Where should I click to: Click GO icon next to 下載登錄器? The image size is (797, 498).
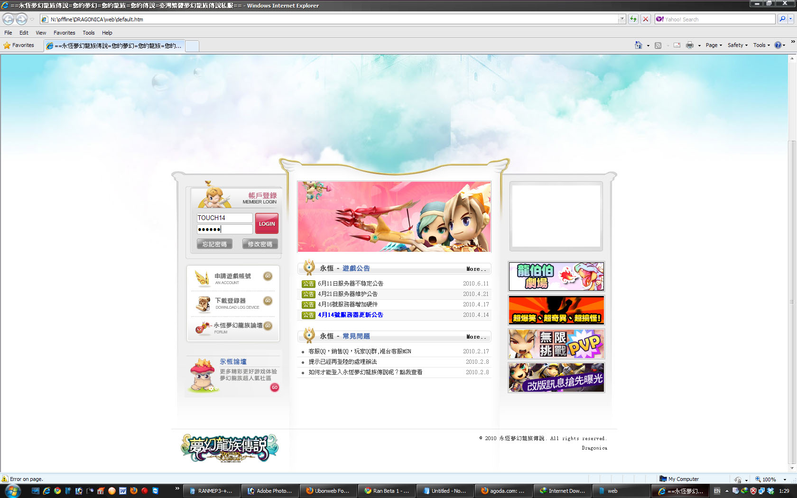click(268, 301)
